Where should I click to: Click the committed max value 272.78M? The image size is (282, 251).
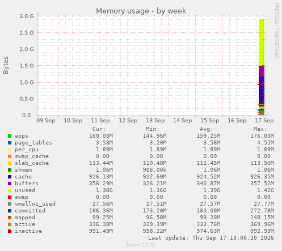pos(262,211)
